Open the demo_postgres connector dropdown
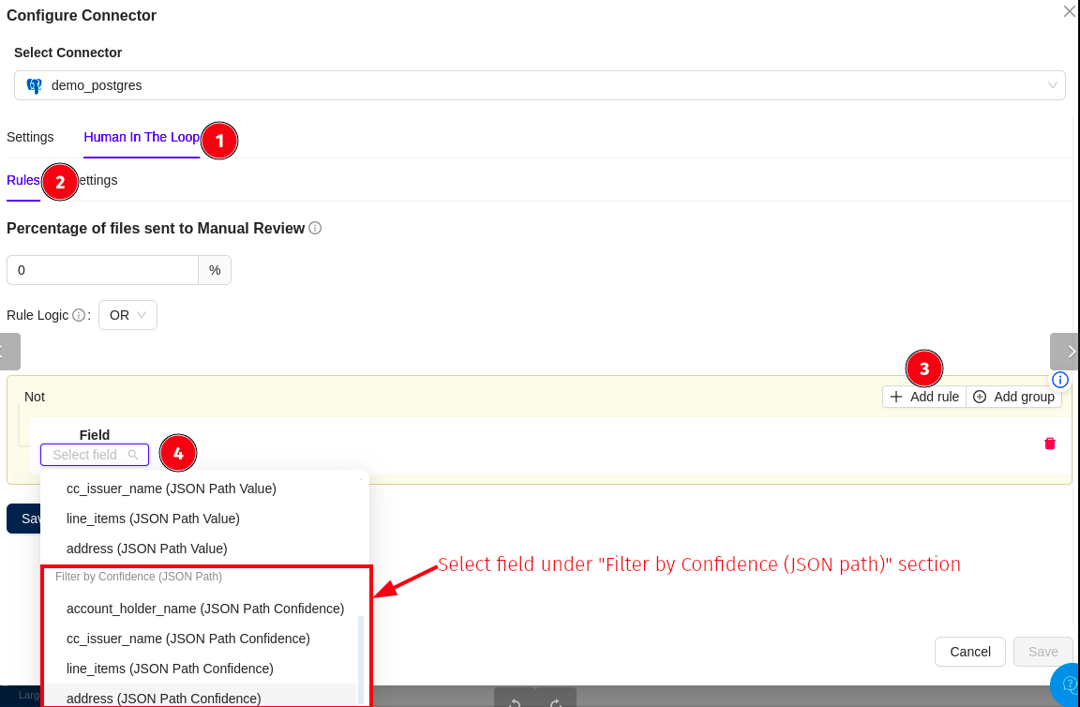Screen dimensions: 1080x707 click(x=539, y=85)
